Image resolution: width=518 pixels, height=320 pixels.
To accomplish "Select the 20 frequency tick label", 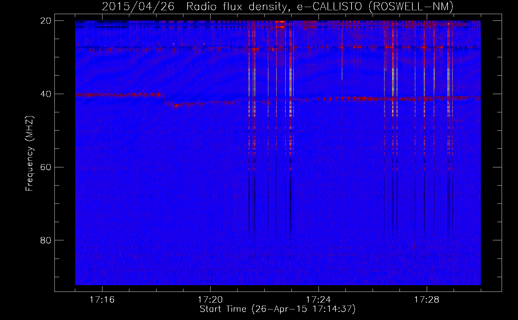I will [x=46, y=21].
